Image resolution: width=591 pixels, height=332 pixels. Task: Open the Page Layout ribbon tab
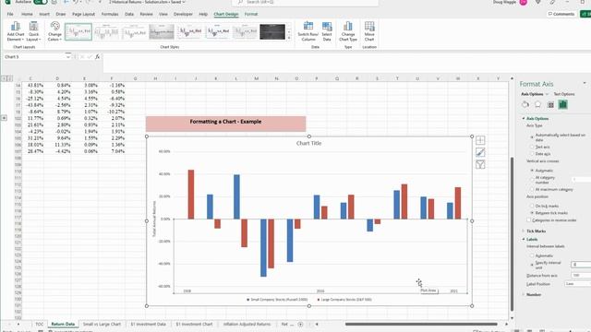coord(83,14)
